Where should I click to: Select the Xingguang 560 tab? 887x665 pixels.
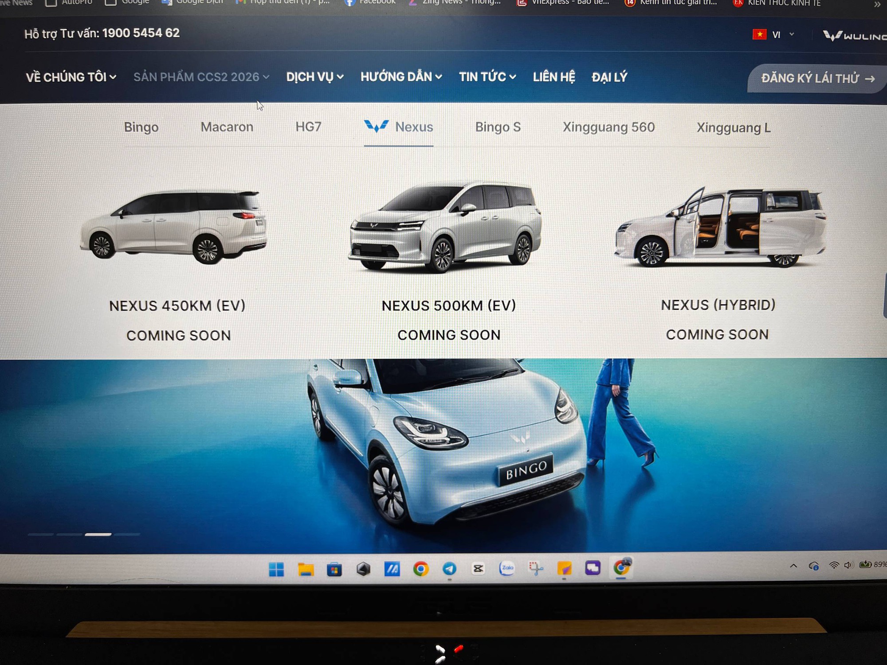(x=608, y=127)
